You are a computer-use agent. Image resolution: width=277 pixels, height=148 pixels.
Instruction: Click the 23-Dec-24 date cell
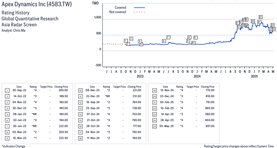[167, 96]
